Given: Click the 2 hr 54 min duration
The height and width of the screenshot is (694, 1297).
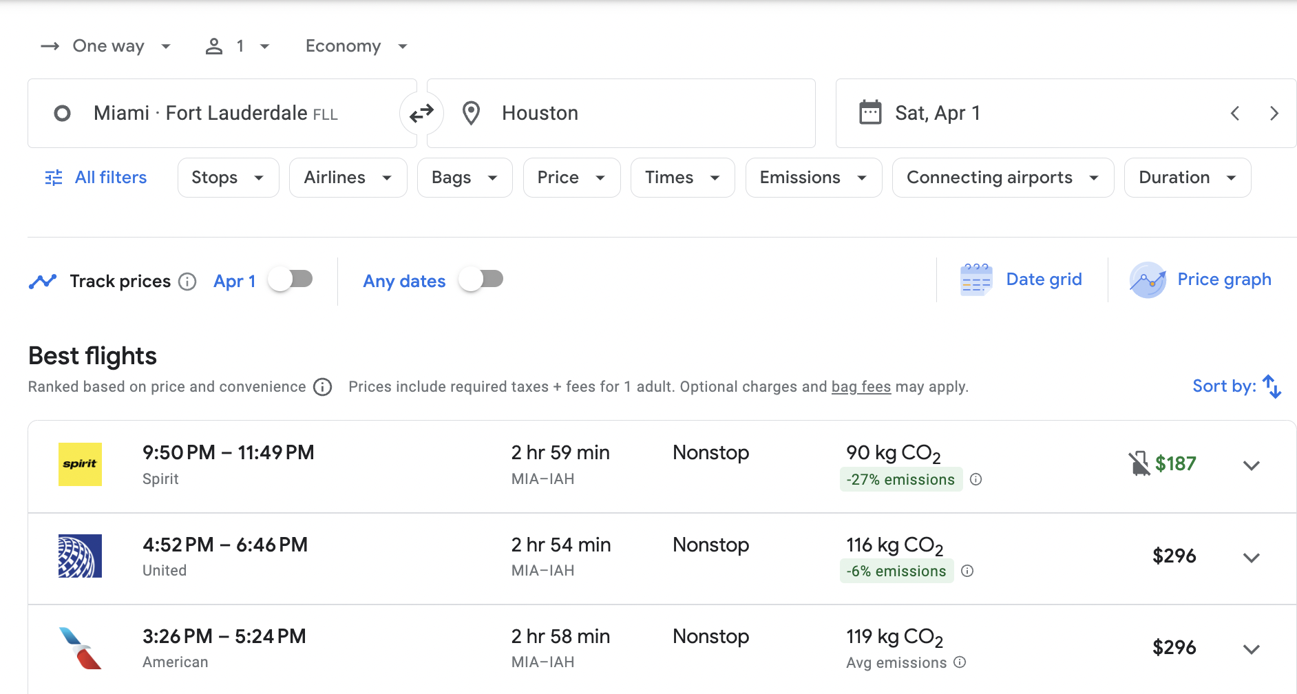Looking at the screenshot, I should pyautogui.click(x=561, y=545).
